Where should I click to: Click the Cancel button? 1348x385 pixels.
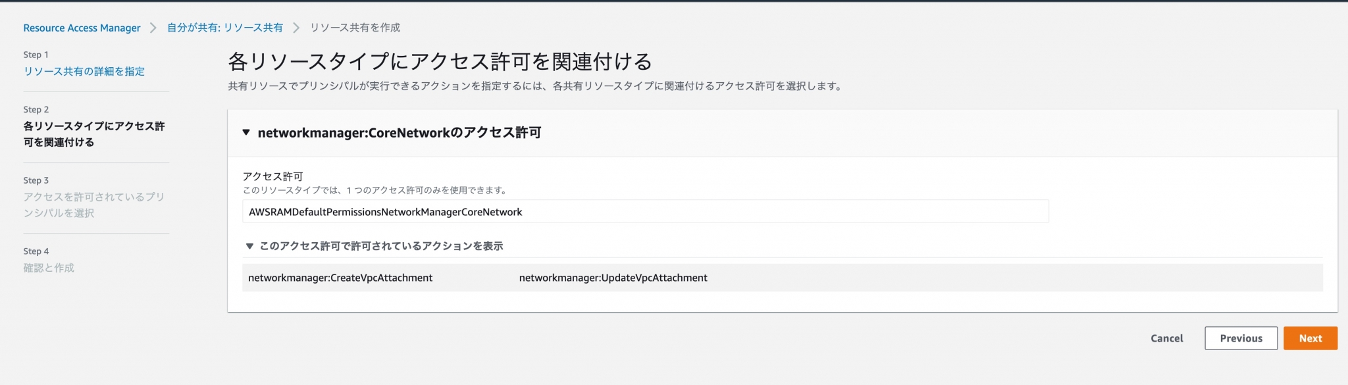[1167, 338]
